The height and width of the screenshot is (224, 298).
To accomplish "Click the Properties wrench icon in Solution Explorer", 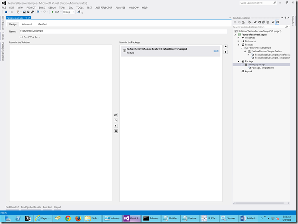I will tap(273, 22).
